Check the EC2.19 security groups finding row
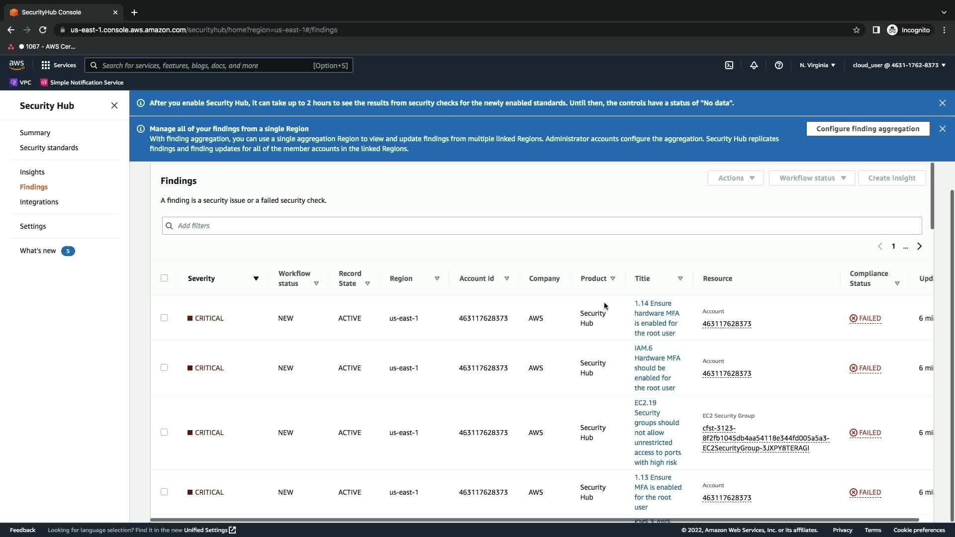The width and height of the screenshot is (955, 537). tap(164, 432)
